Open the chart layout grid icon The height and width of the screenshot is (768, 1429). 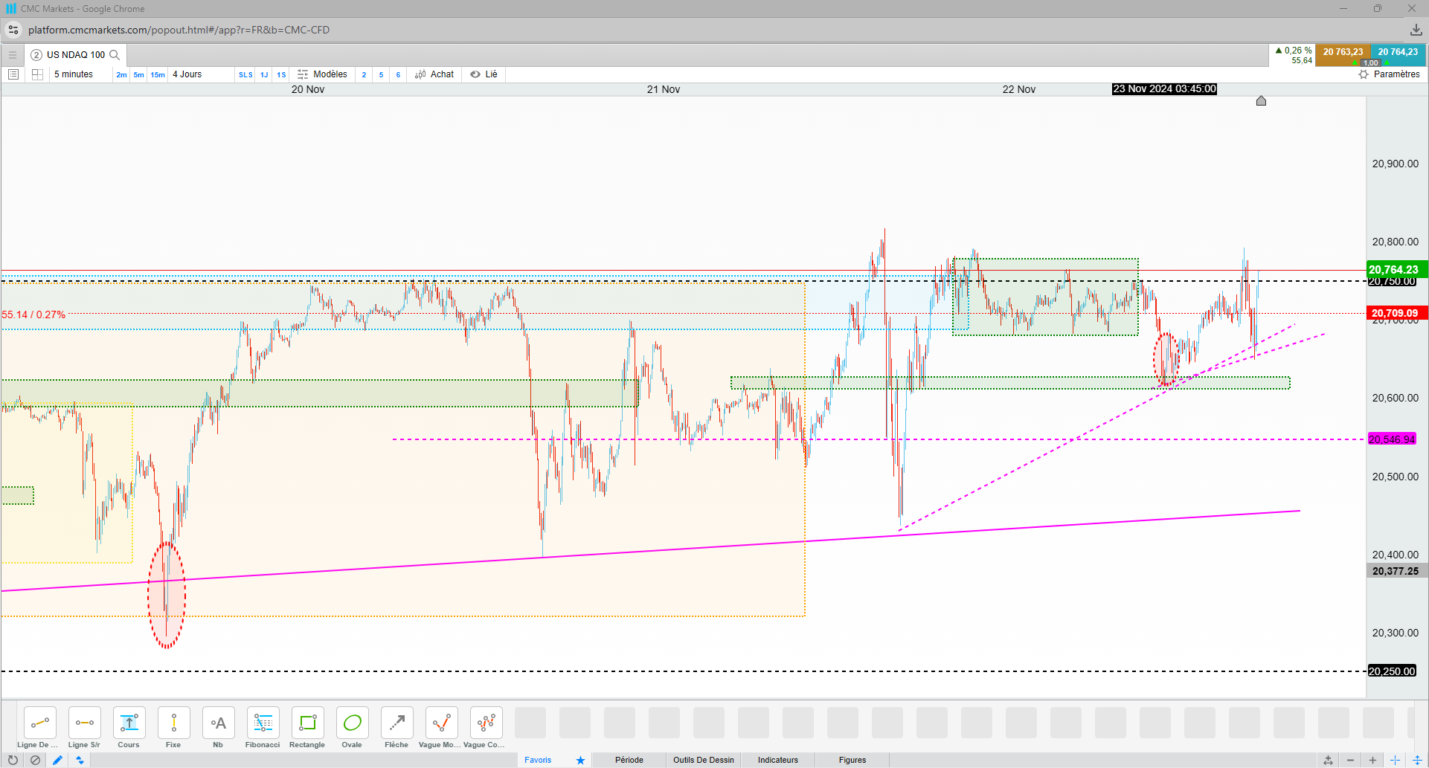(x=37, y=74)
